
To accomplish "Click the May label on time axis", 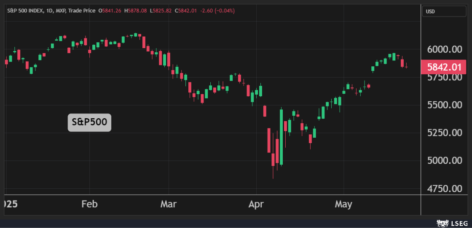I will coord(343,204).
